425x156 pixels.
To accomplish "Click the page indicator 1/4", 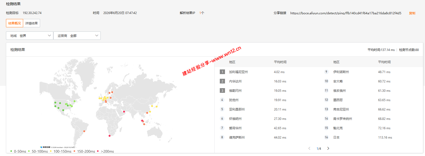I will pos(319,148).
